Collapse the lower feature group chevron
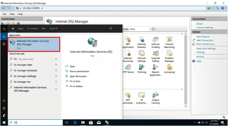 182,89
